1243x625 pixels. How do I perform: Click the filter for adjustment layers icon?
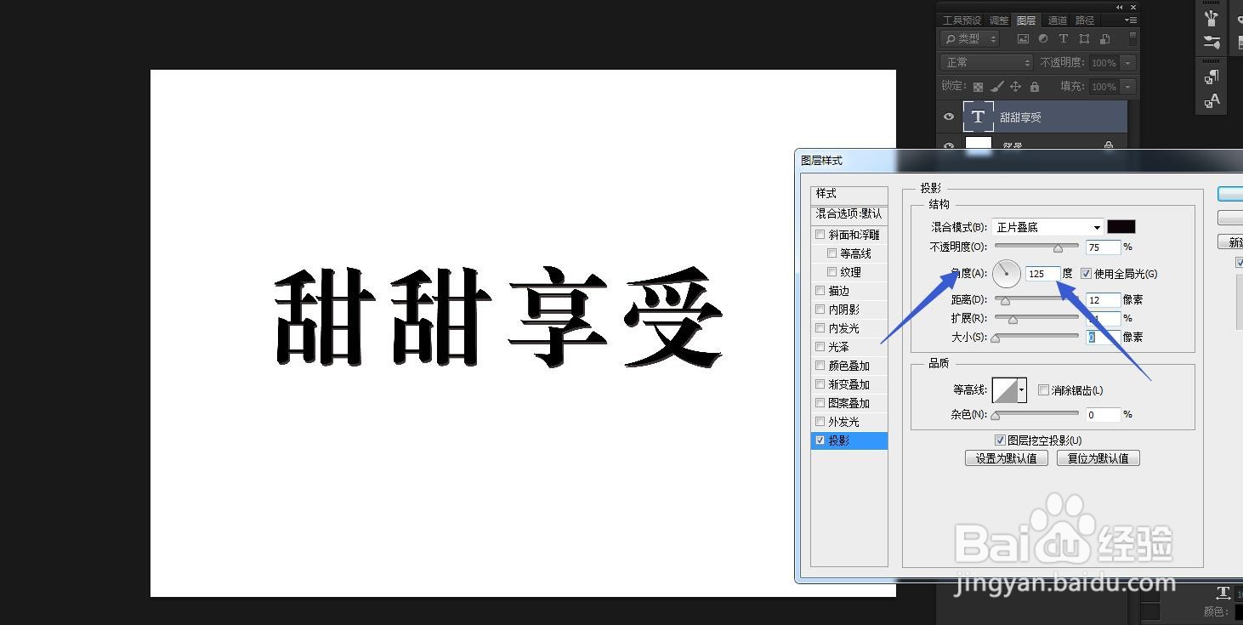point(1043,38)
